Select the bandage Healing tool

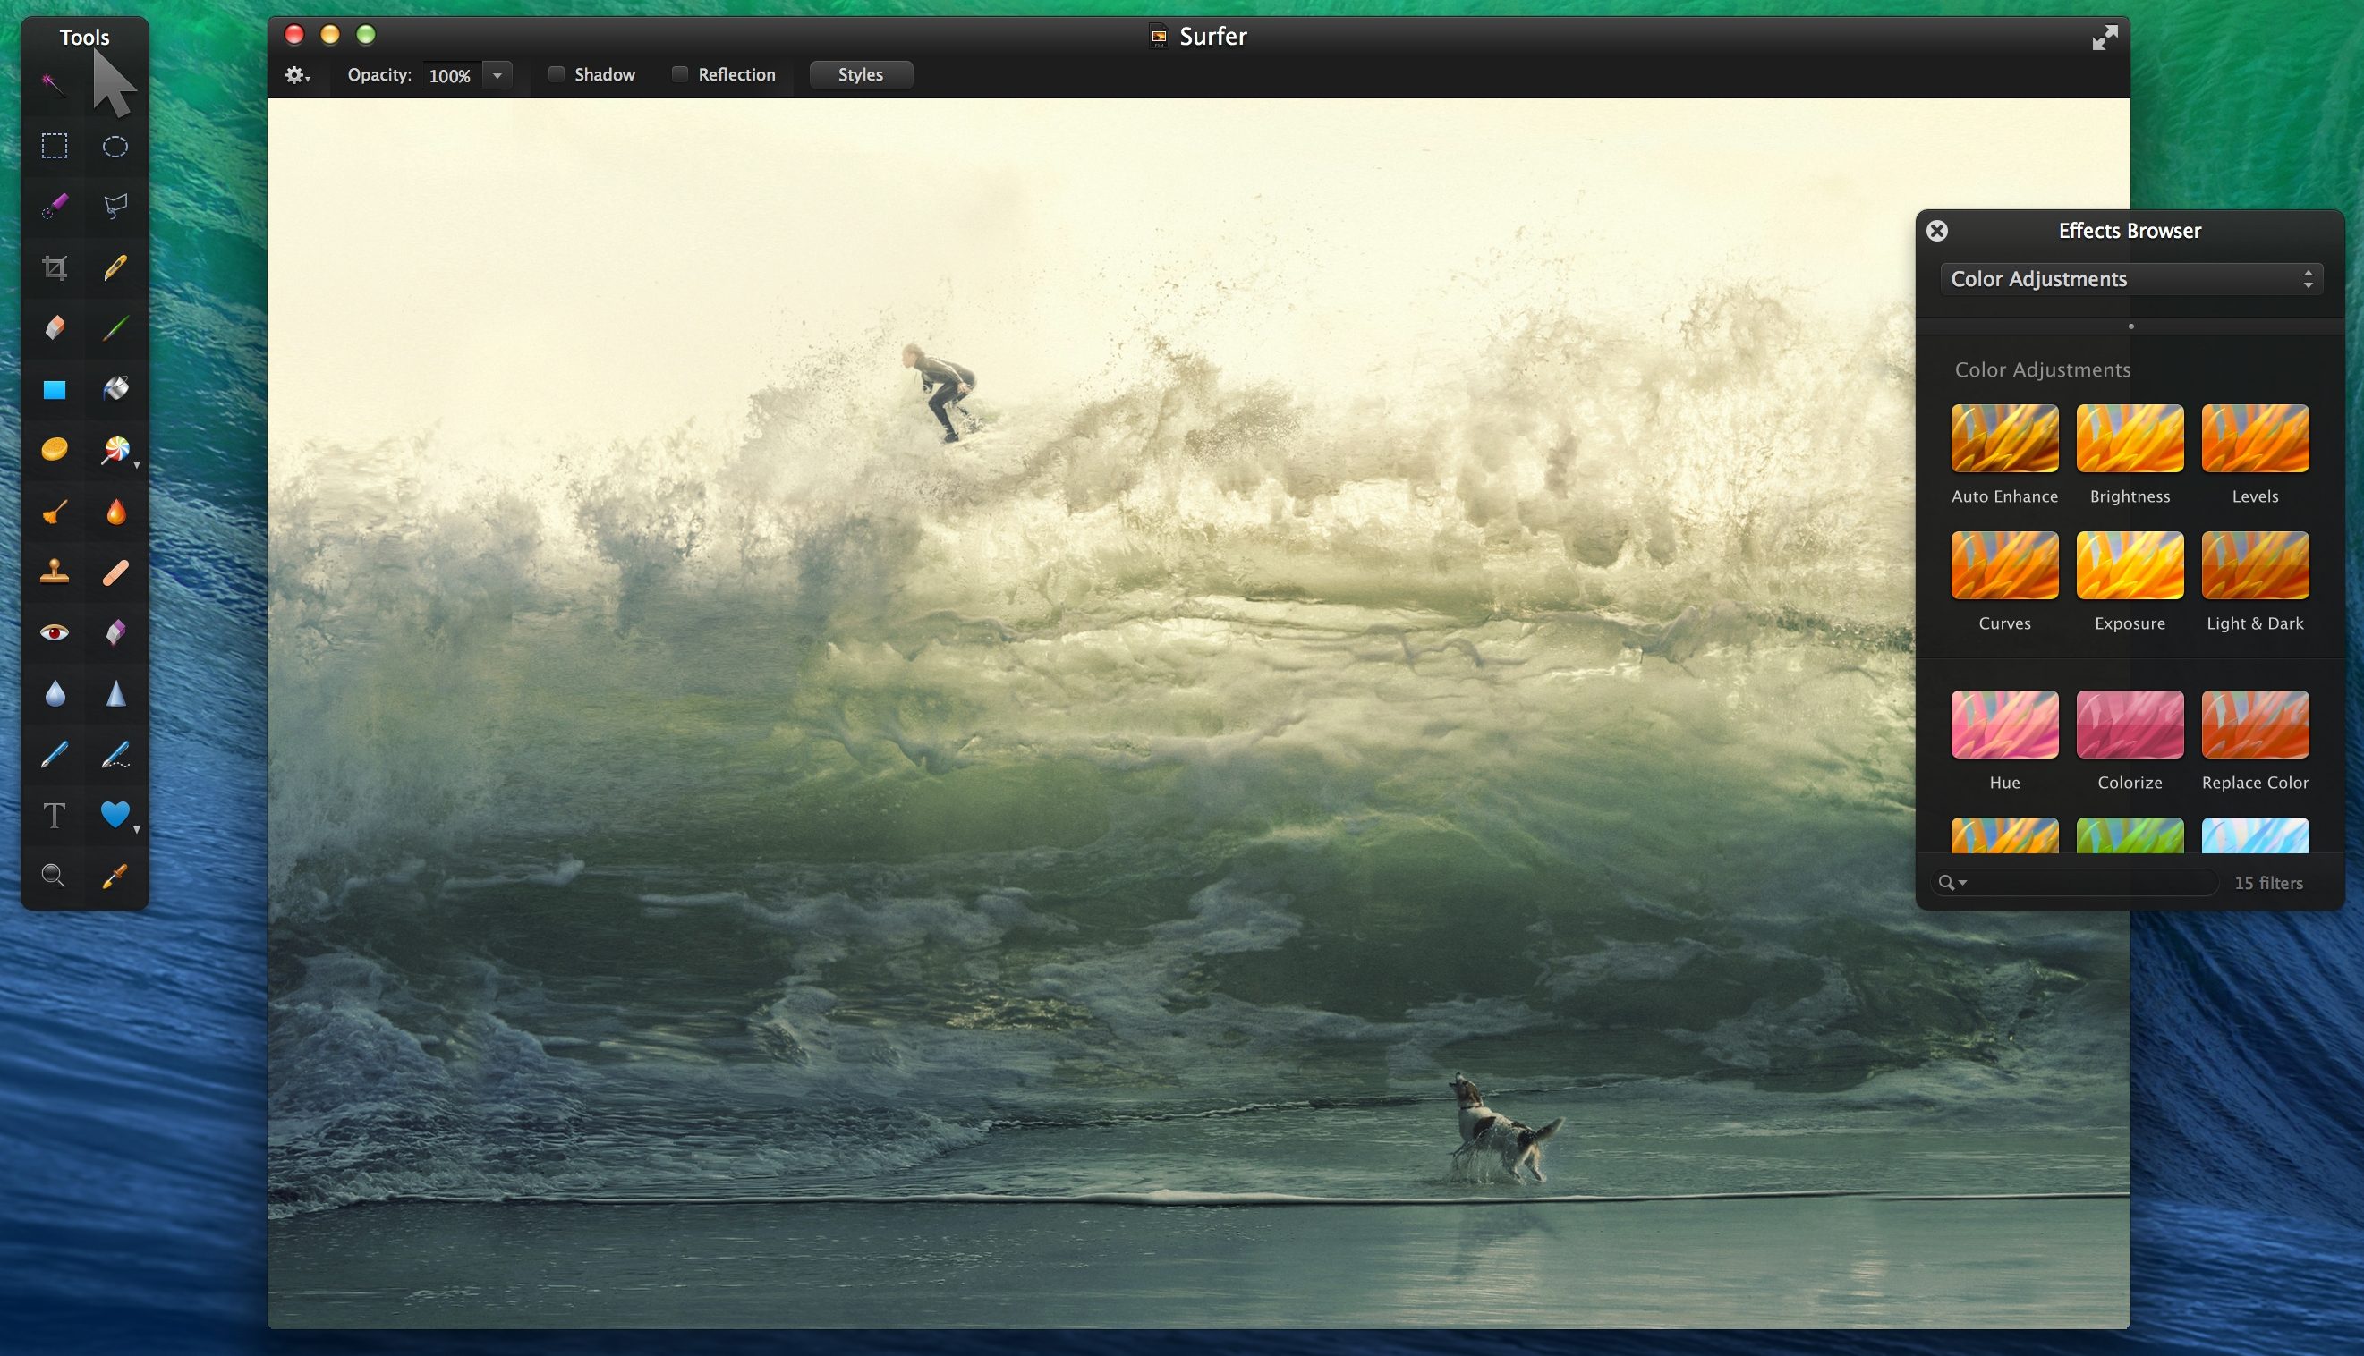coord(115,572)
